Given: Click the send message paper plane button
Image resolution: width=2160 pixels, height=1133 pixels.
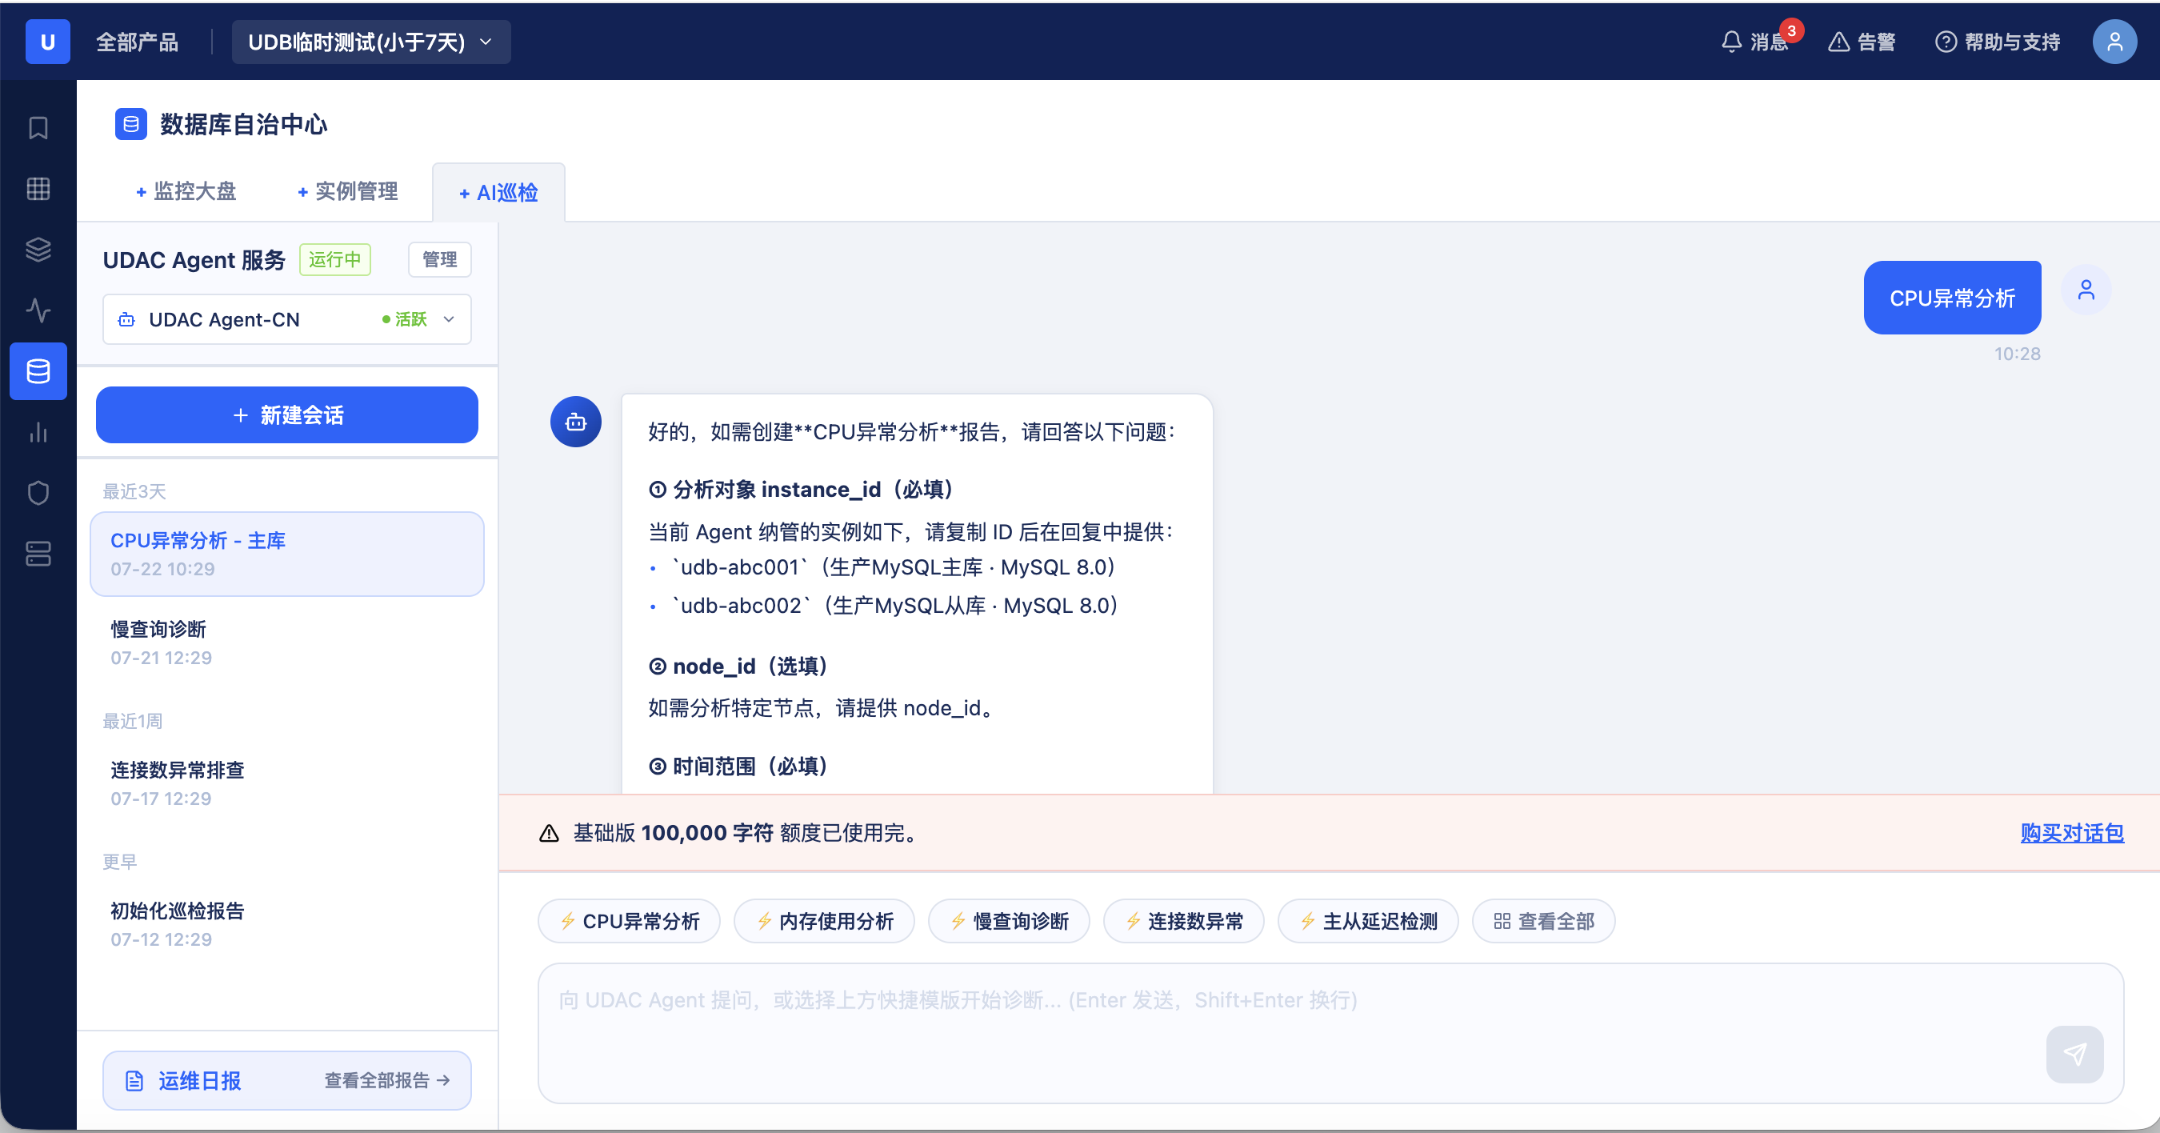Looking at the screenshot, I should tap(2075, 1054).
